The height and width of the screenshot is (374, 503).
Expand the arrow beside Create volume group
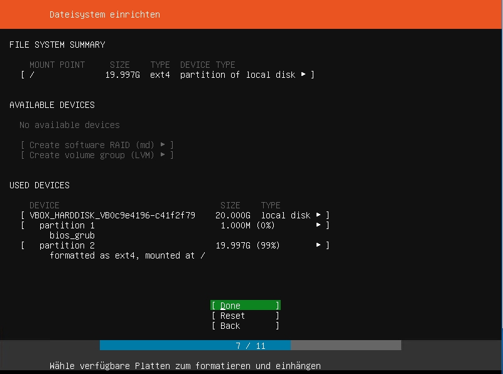[x=163, y=155]
